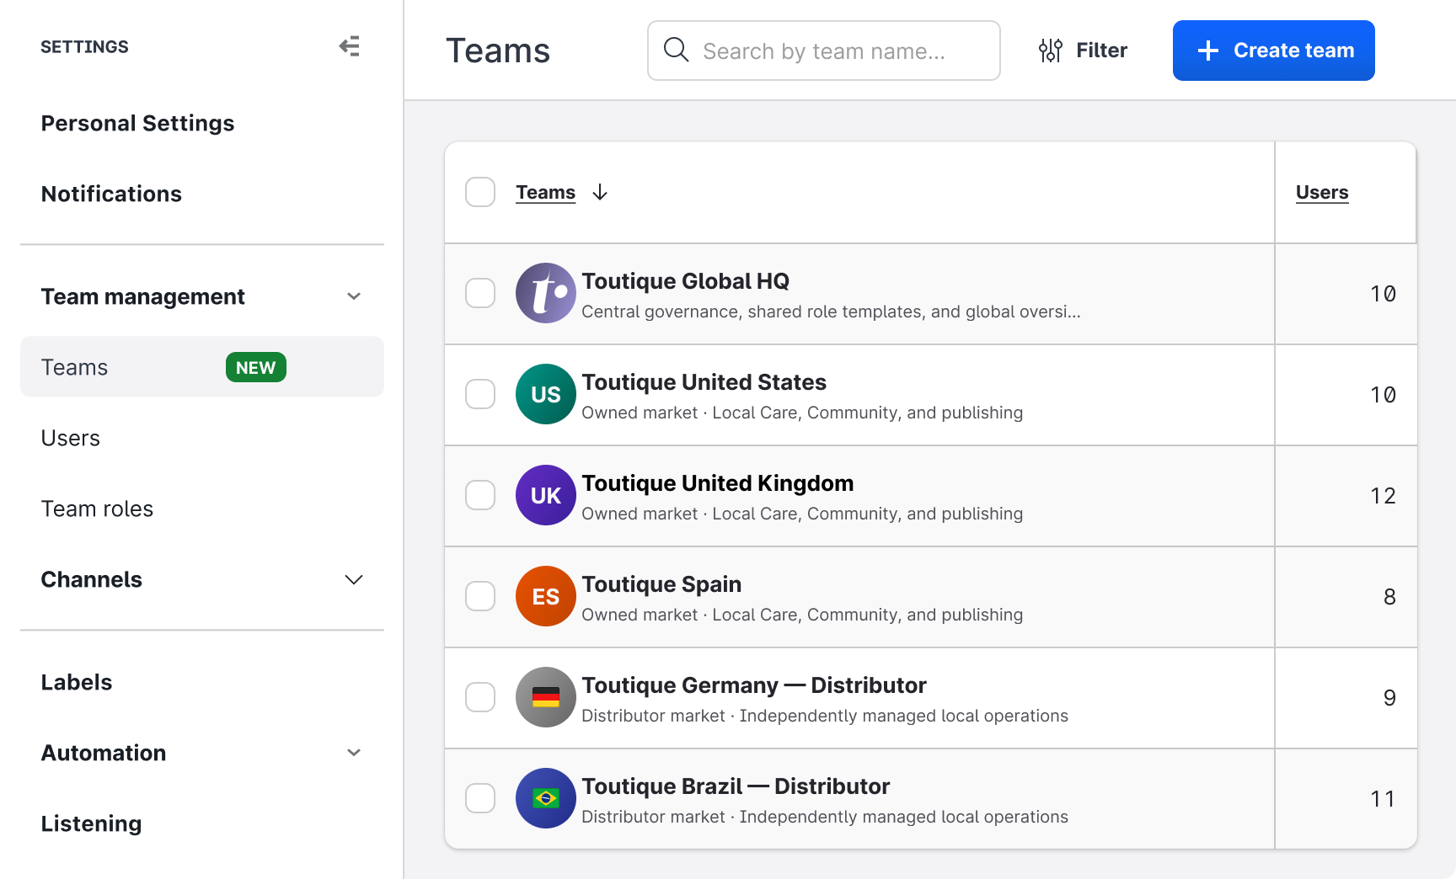Click Toutique Germany — Distributor team name
1456x879 pixels.
pos(754,685)
